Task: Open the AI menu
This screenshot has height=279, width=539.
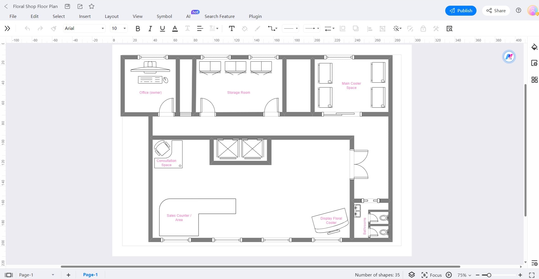Action: point(188,16)
